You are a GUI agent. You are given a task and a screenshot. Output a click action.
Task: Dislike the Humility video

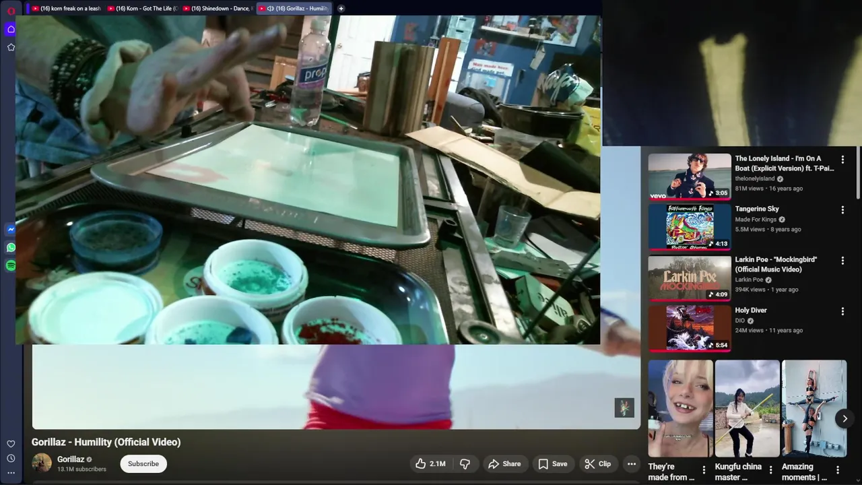(x=465, y=463)
